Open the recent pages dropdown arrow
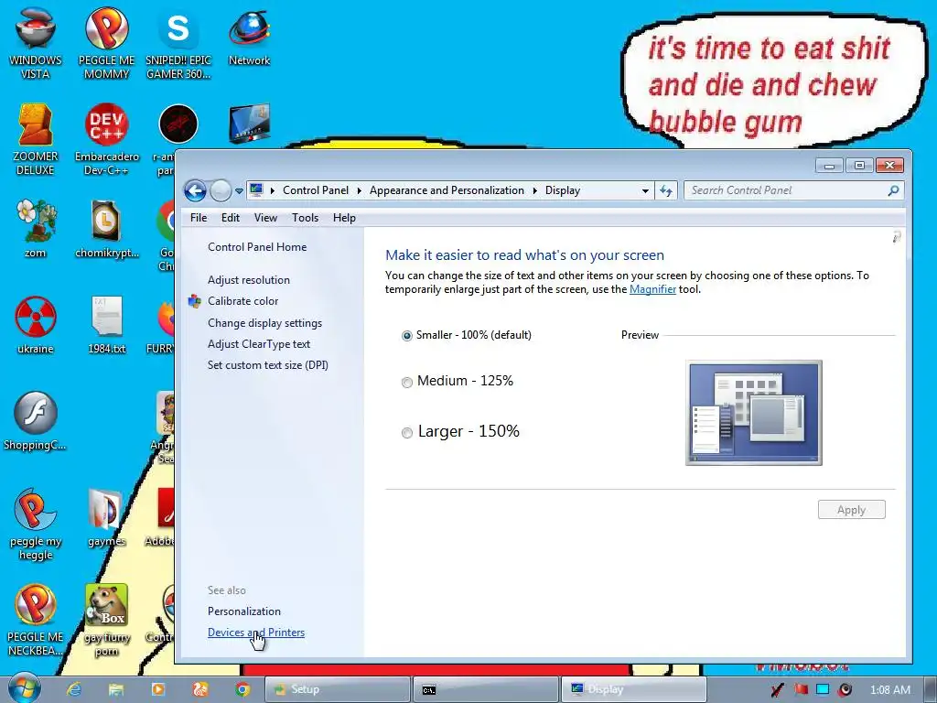Image resolution: width=937 pixels, height=703 pixels. (x=239, y=191)
